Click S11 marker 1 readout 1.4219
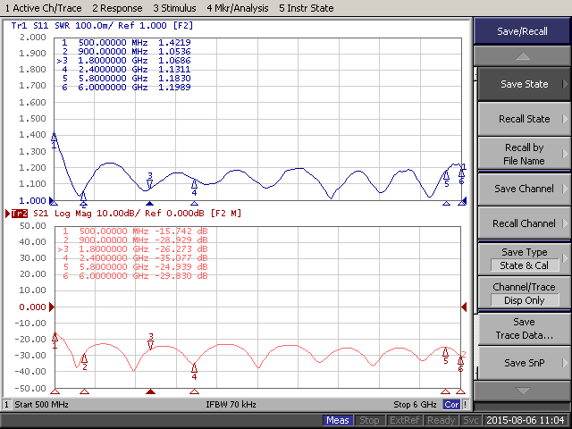Image resolution: width=572 pixels, height=429 pixels. 174,42
